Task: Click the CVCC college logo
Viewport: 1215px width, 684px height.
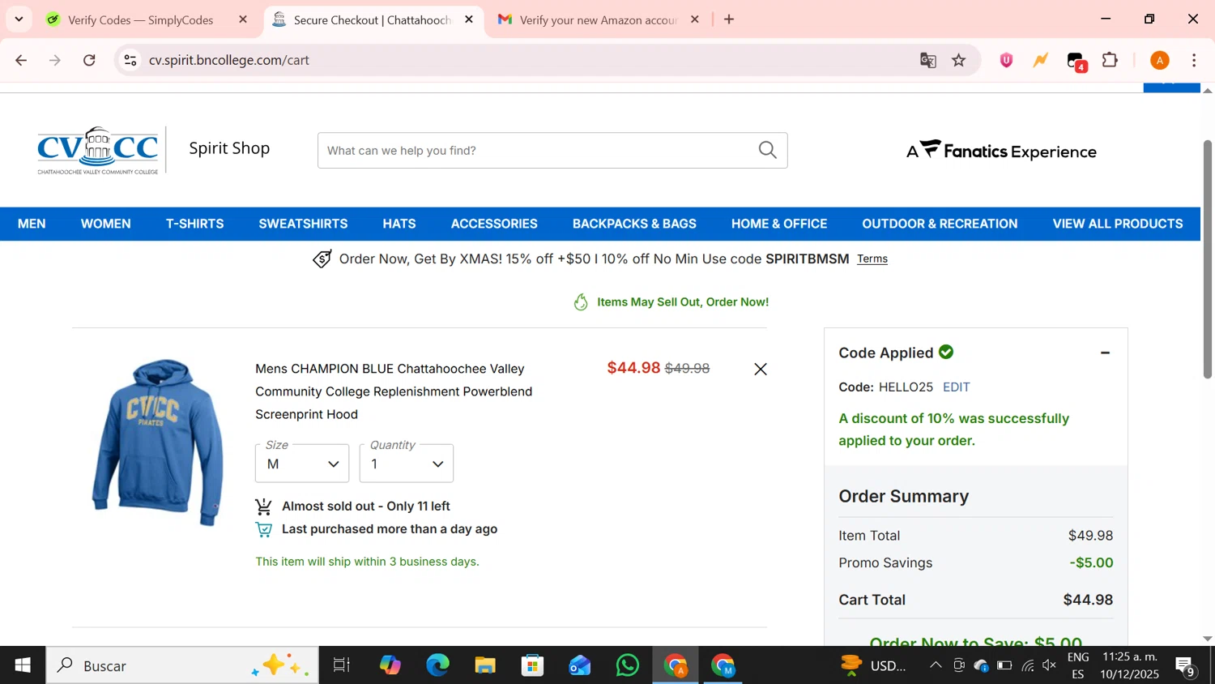Action: click(98, 150)
